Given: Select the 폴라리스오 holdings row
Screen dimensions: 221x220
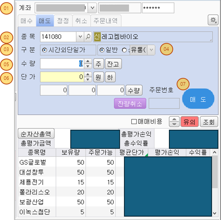Looking at the screenshot, I should tap(115, 192).
